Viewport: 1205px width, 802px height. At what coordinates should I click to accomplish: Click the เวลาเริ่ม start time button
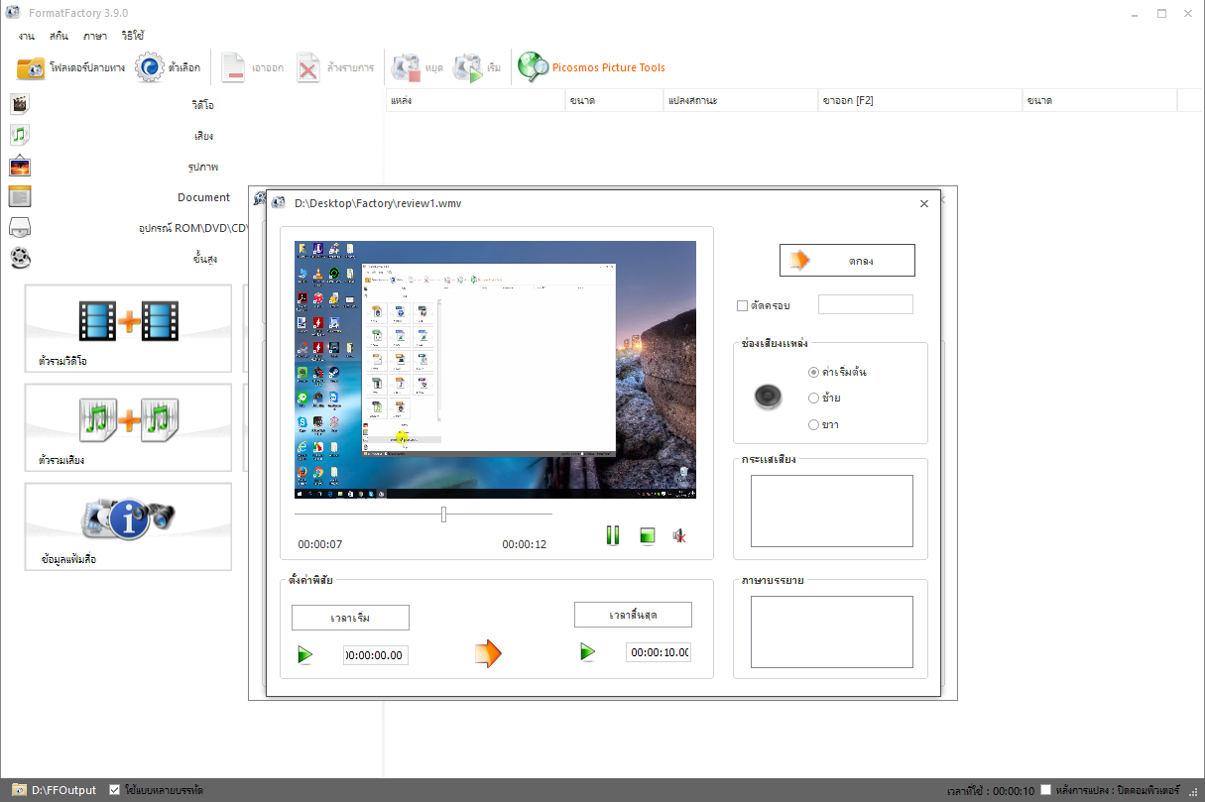pos(350,618)
